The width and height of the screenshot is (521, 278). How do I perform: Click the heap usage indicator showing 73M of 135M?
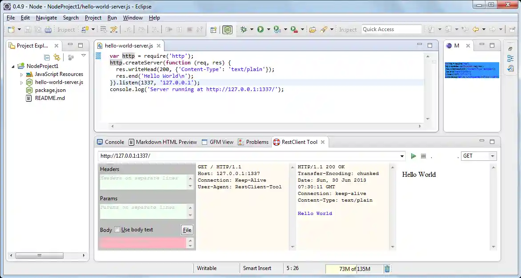tap(356, 268)
